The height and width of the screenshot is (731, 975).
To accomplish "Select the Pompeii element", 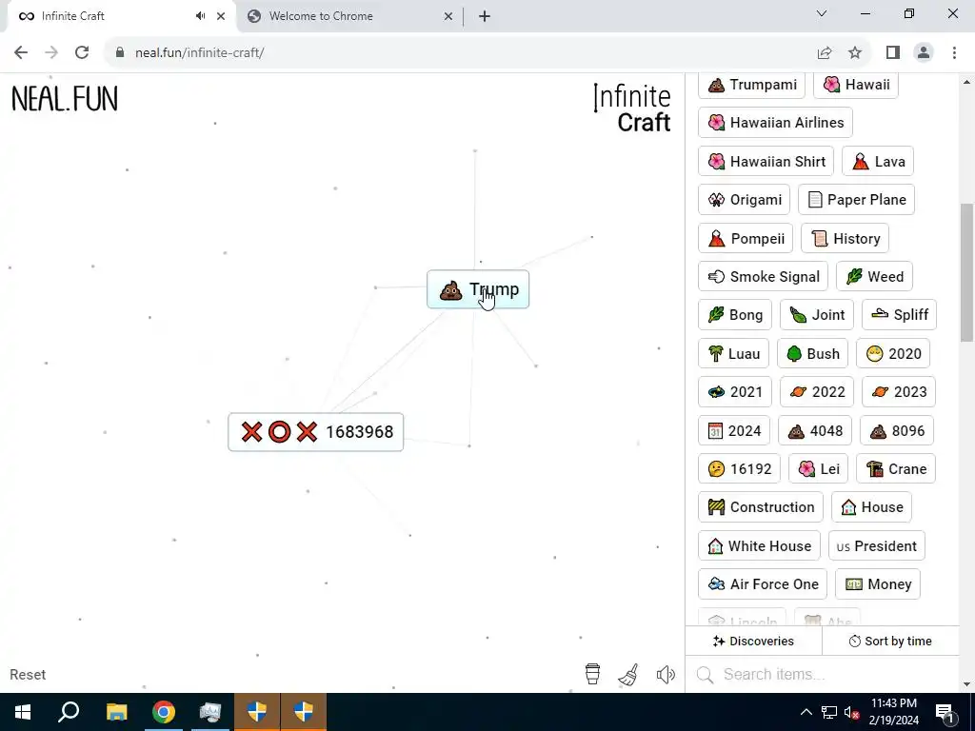I will point(746,239).
